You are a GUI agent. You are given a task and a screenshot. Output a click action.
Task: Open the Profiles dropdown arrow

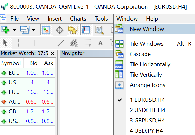(x=34, y=30)
